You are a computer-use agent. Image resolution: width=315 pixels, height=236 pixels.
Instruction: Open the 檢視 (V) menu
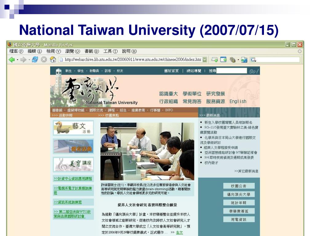click(54, 51)
